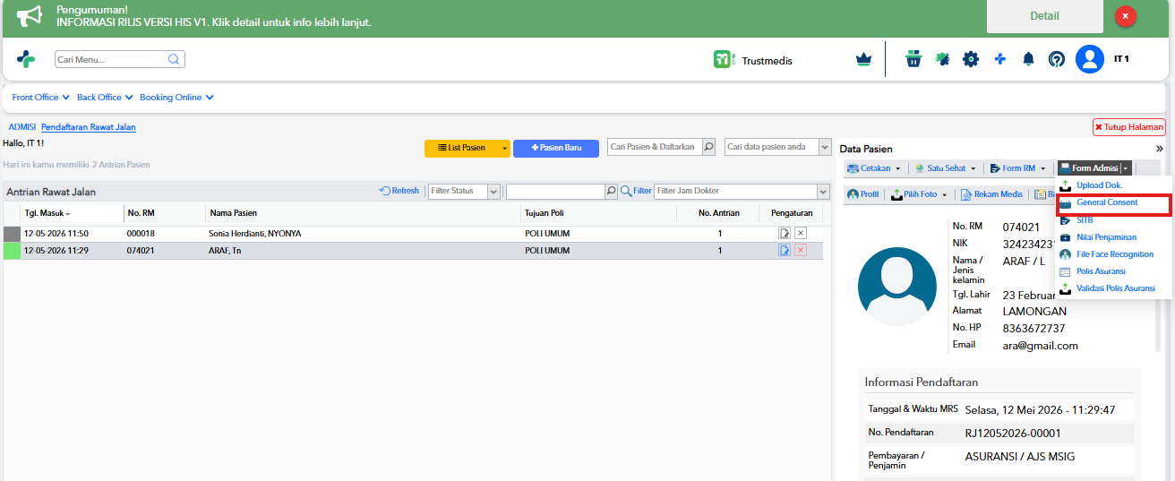Click the magnifier button after the queue search box
1175x481 pixels.
point(612,191)
